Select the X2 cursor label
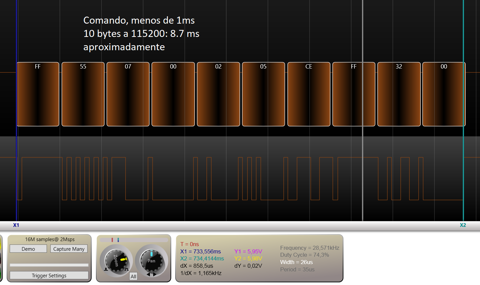Viewport: 480px width, 285px height. [x=463, y=225]
